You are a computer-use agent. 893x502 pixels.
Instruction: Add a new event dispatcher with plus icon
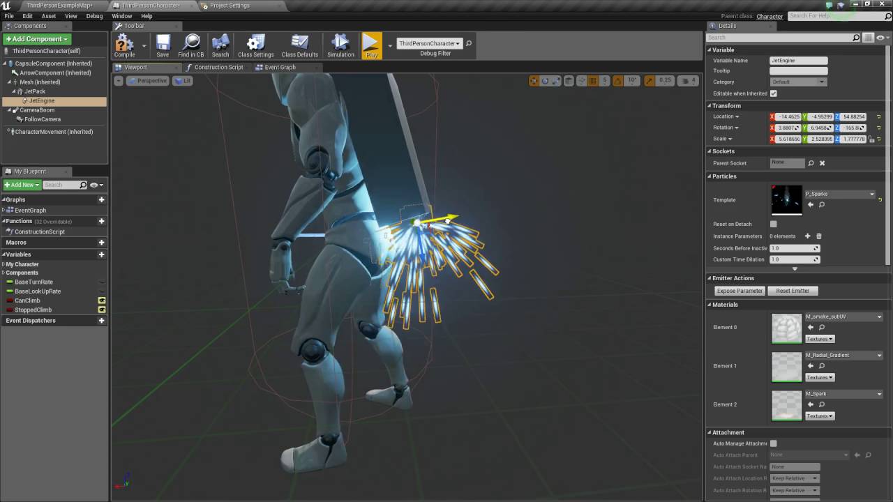point(101,321)
